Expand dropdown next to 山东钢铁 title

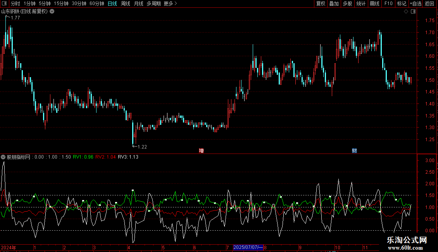pos(52,12)
